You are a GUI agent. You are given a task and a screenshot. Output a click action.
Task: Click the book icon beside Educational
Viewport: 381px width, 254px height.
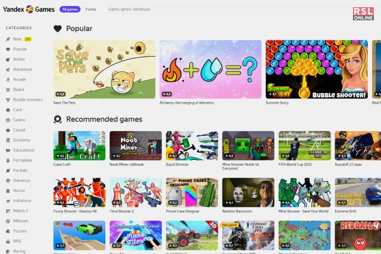coord(8,150)
